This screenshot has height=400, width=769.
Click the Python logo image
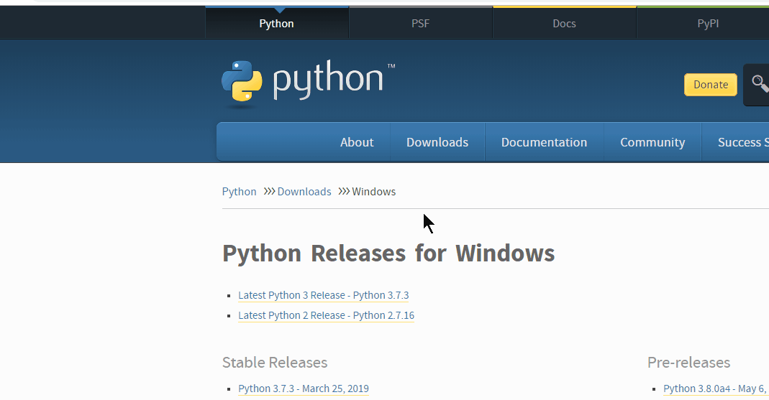(x=308, y=84)
